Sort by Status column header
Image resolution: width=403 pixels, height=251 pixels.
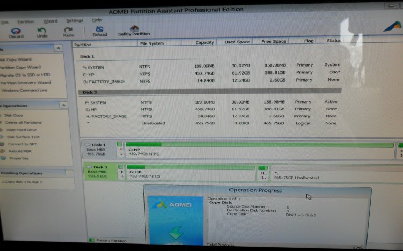pyautogui.click(x=334, y=40)
